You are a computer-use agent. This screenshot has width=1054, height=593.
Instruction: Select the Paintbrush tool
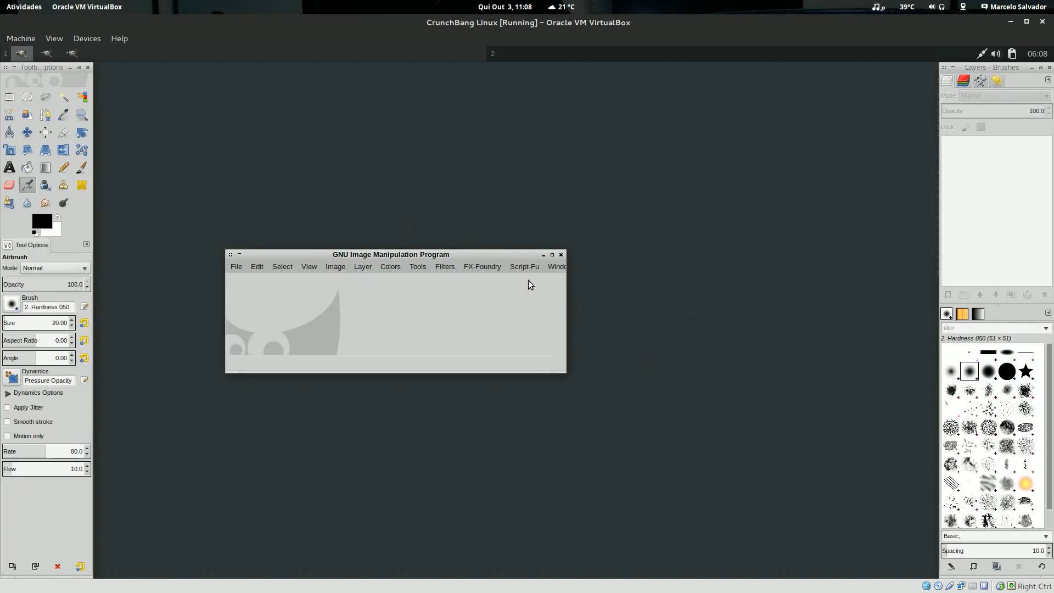[82, 167]
